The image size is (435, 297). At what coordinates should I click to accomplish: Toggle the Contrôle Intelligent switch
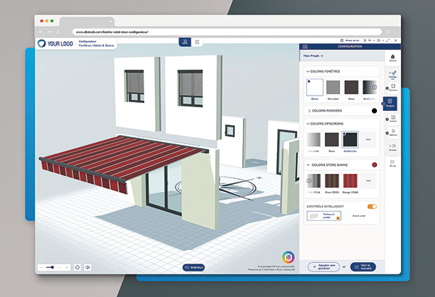coord(372,206)
